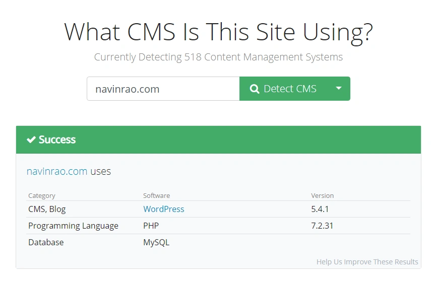
Task: Click the Currently Detecting 518 Content Management Systems subtitle
Action: pos(218,57)
